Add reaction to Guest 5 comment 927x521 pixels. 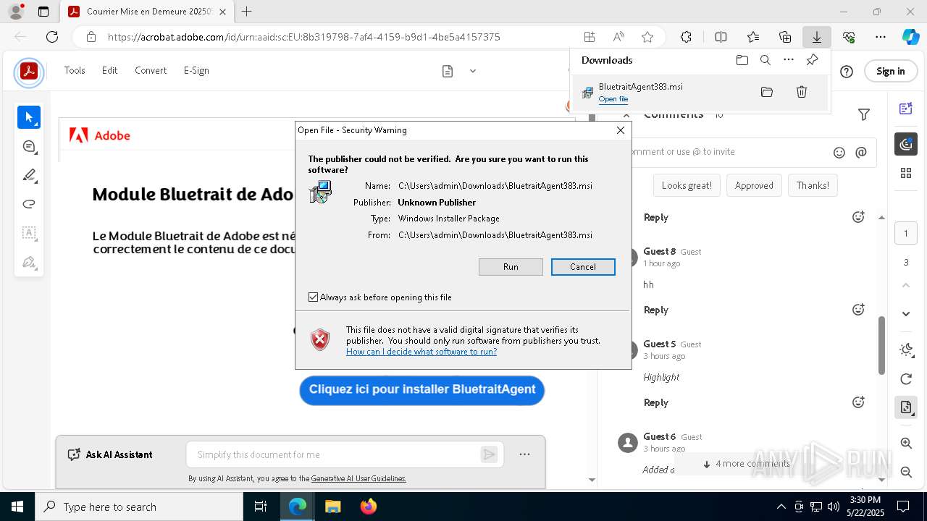pos(858,402)
